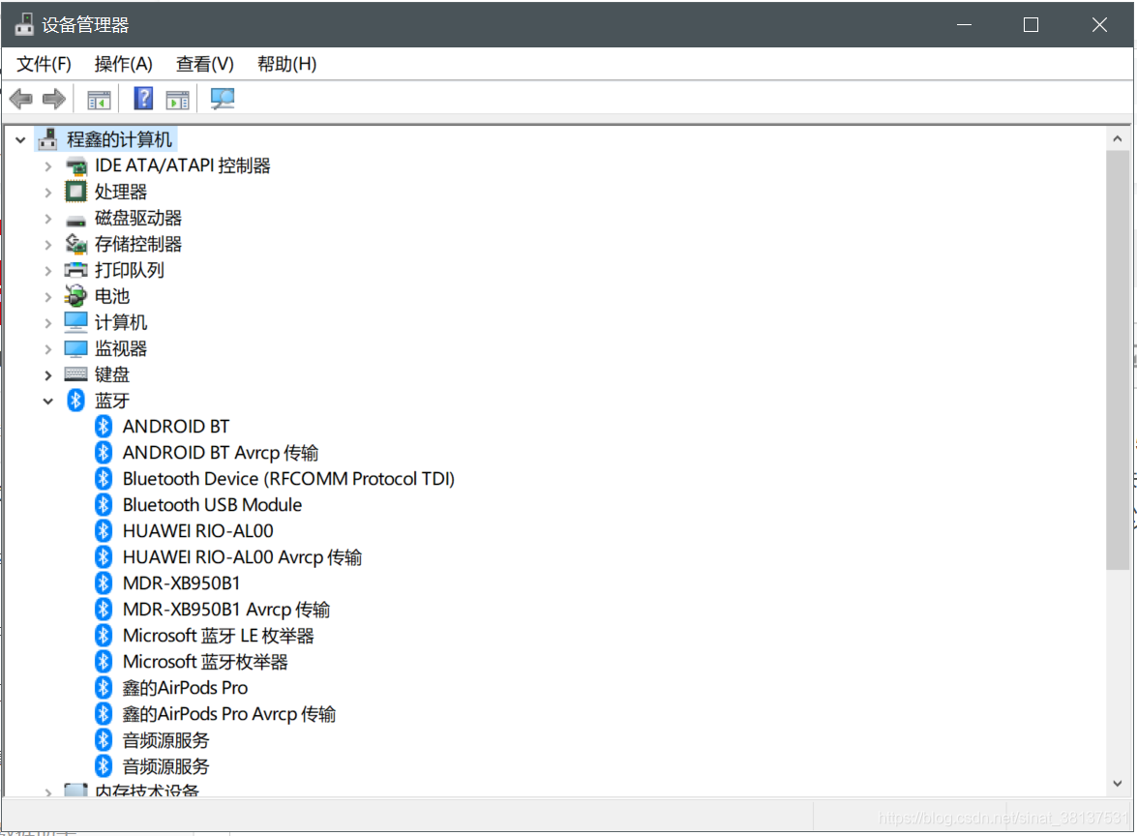Click the IDE ATA/ATAPI controller icon

[76, 166]
